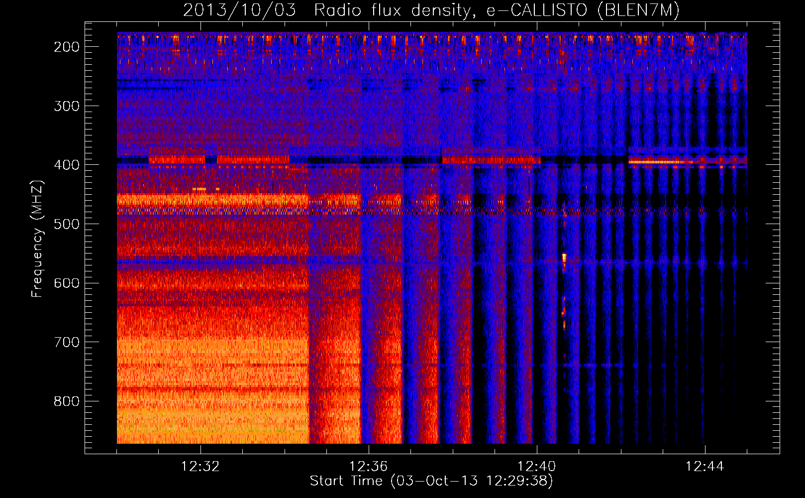The image size is (805, 498).
Task: Click the 800 frequency tick label
Action: point(67,401)
